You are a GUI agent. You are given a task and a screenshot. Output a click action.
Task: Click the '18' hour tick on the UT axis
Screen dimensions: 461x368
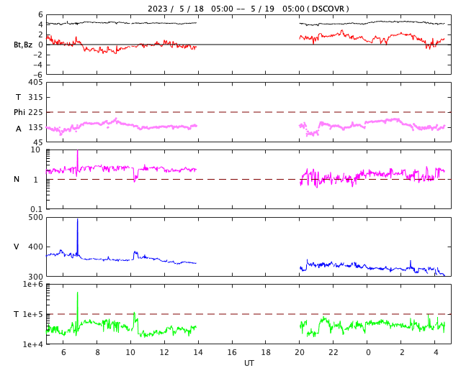tap(266, 352)
